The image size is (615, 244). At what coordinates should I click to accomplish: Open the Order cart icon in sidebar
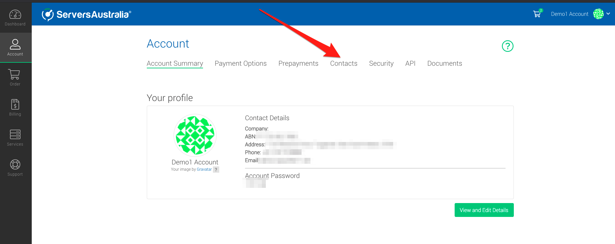pyautogui.click(x=15, y=75)
